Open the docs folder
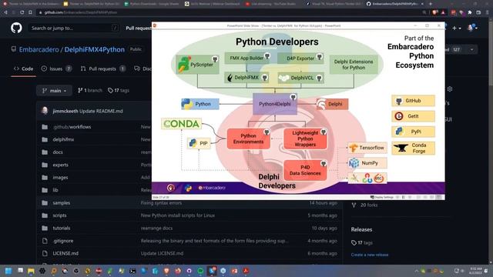493x277 pixels. click(58, 152)
